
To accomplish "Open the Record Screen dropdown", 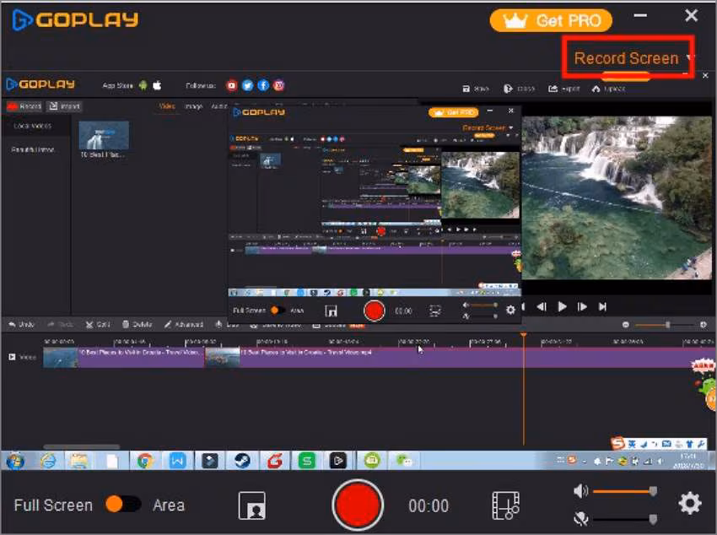I will click(633, 58).
